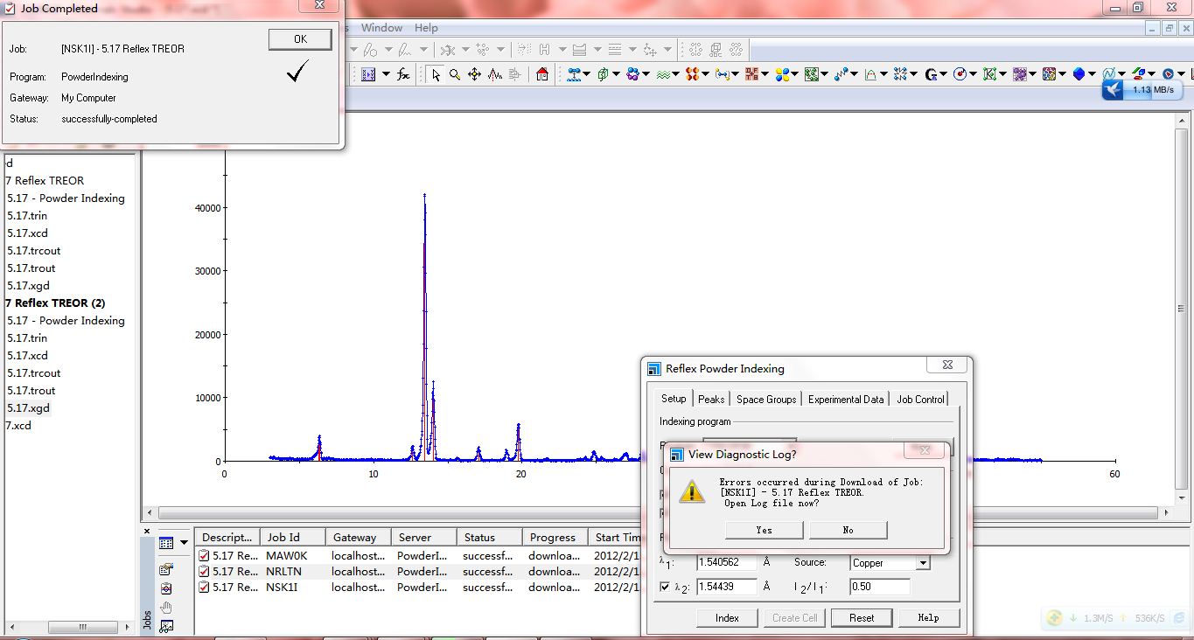Switch to the Setup tab
This screenshot has height=640, width=1194.
674,399
